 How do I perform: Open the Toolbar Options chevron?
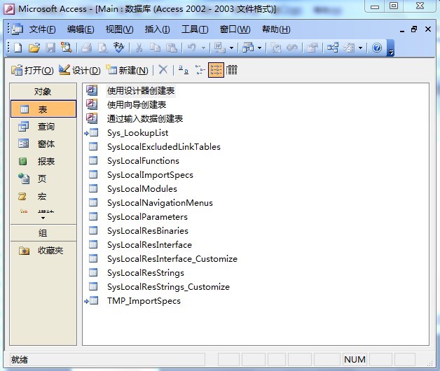click(390, 48)
